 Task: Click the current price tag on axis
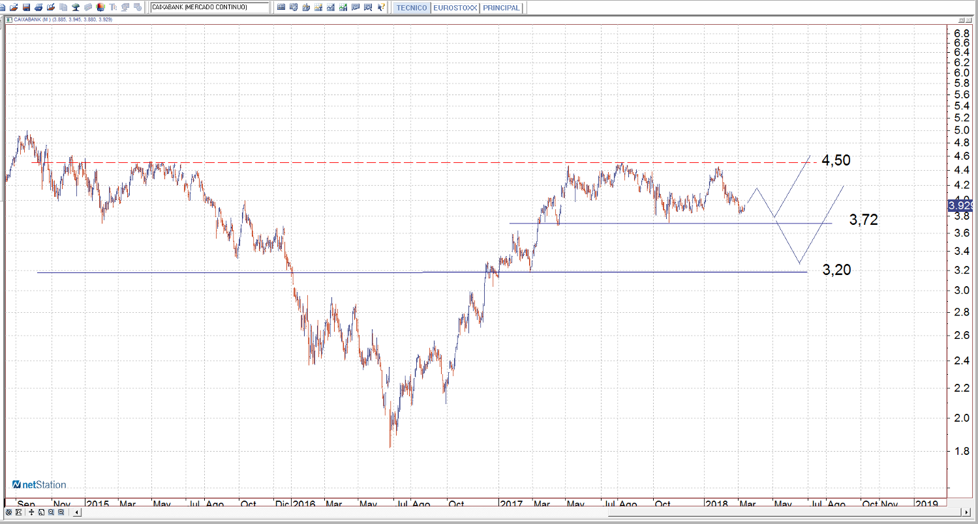click(x=962, y=206)
